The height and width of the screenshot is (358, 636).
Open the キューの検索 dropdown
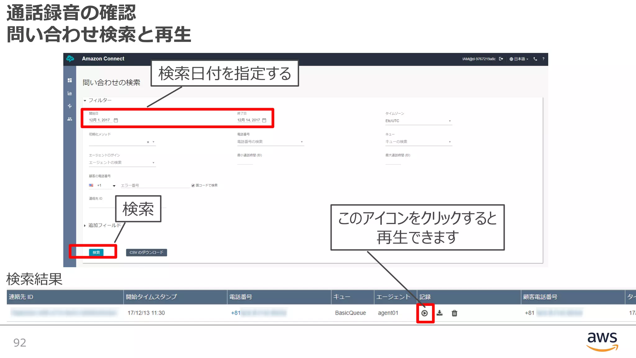[x=419, y=142]
